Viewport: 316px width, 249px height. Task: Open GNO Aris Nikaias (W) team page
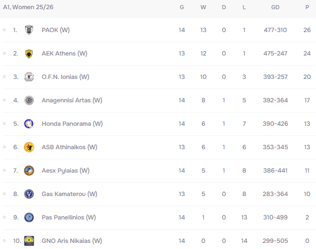72,241
